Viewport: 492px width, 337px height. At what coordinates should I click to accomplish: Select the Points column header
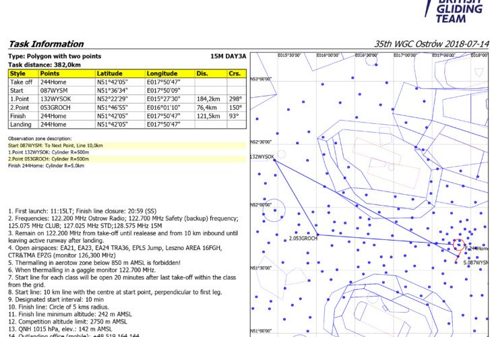coord(50,73)
